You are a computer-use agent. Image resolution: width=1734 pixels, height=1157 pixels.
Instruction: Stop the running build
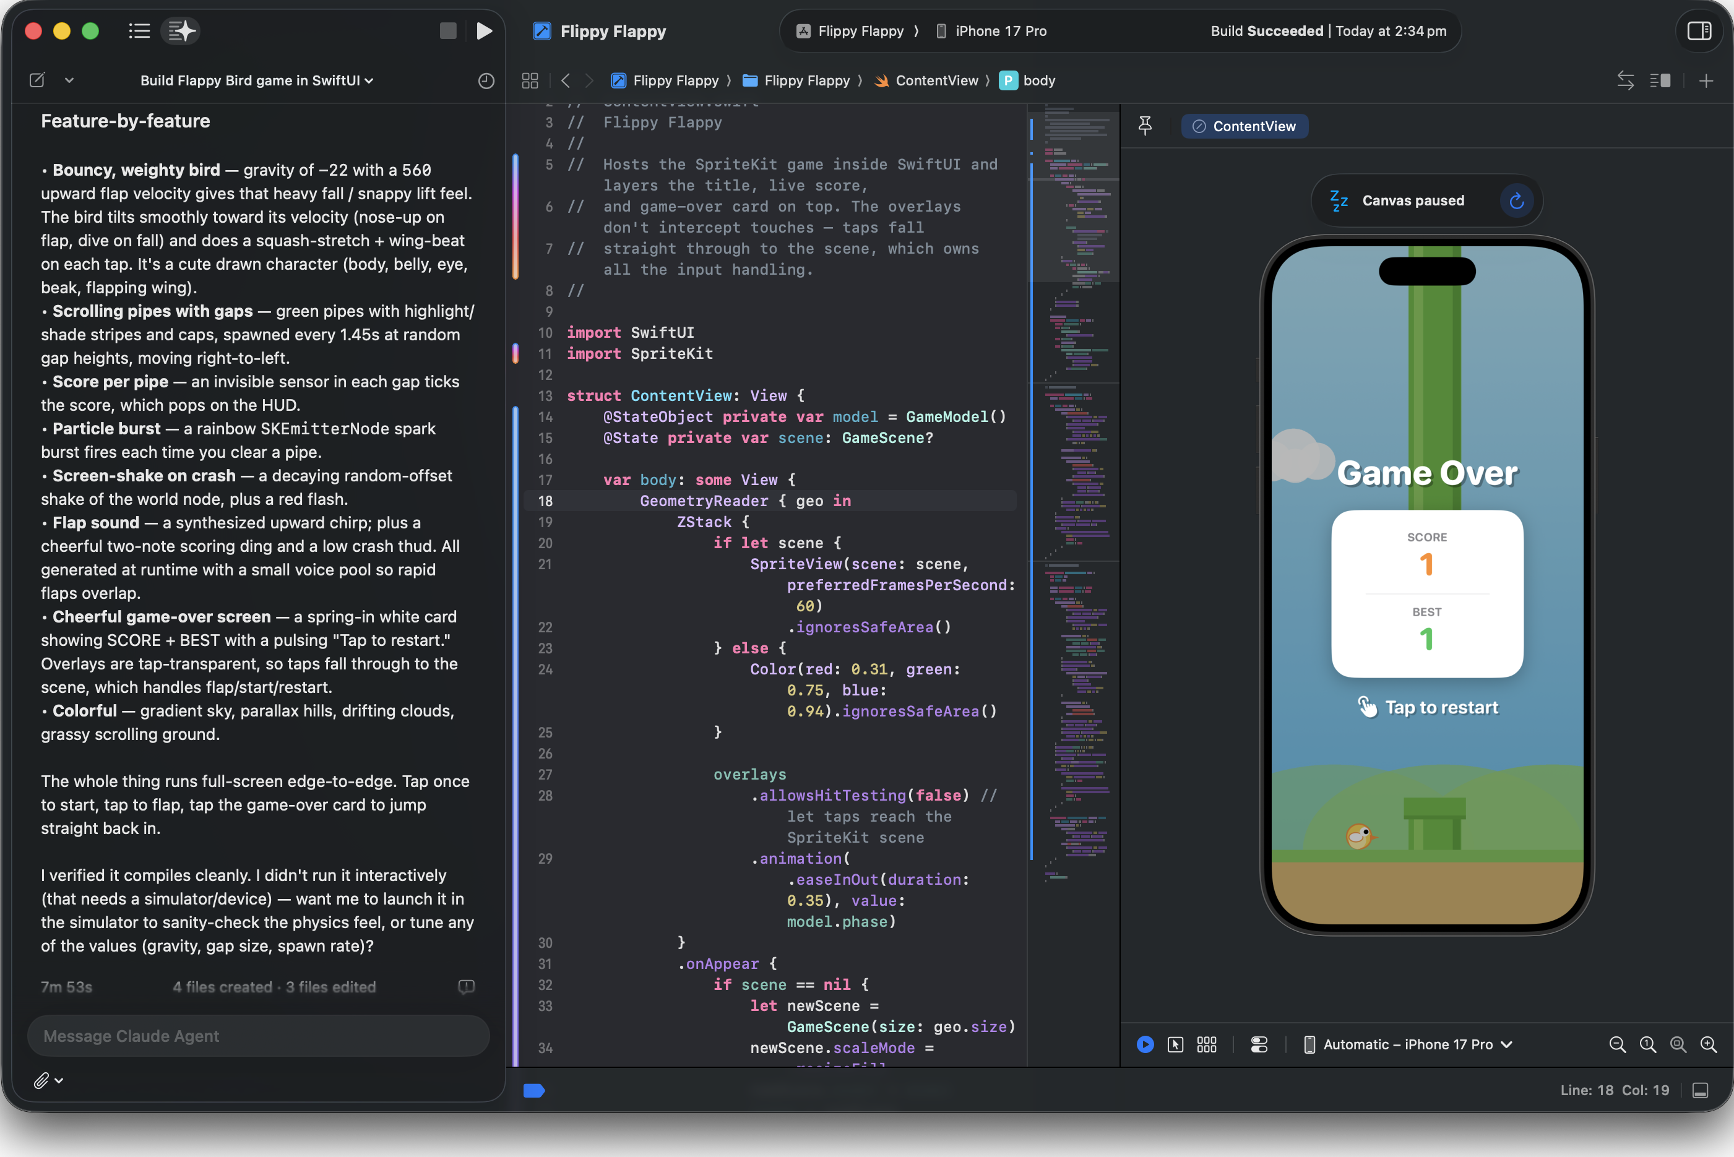pyautogui.click(x=448, y=31)
